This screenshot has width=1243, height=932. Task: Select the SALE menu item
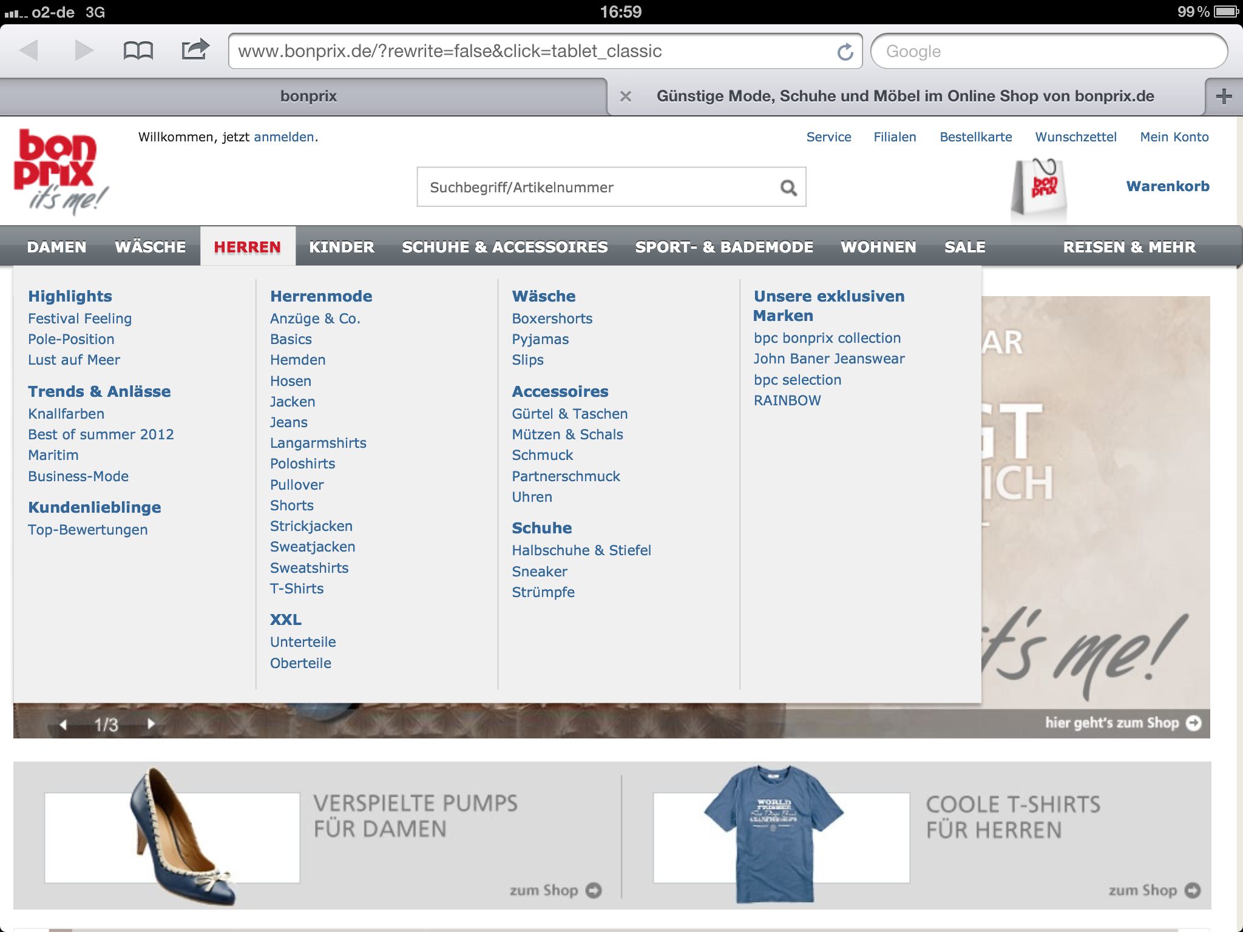(x=964, y=247)
